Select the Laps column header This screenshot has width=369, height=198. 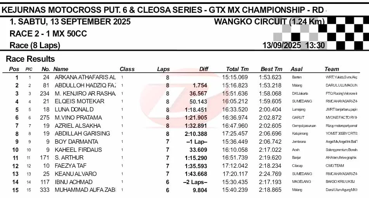163,69
